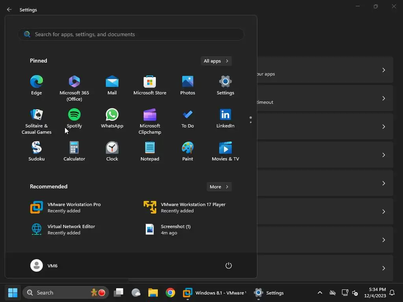
Task: Open Spotify from pinned apps
Action: [74, 118]
